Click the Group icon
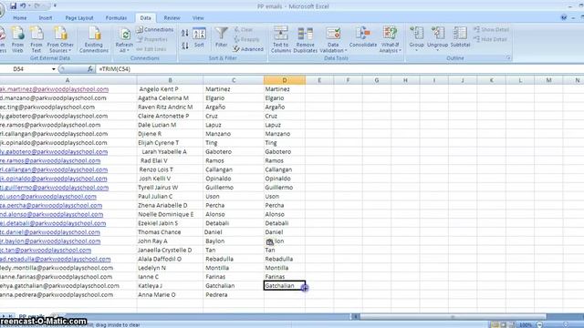 (416, 38)
